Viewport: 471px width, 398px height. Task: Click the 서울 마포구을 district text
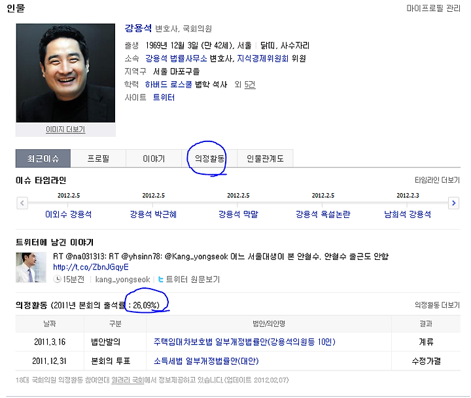click(176, 71)
